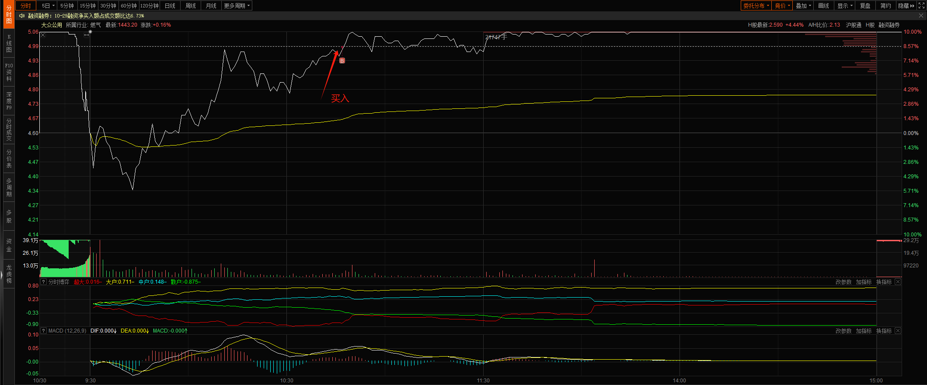Click the MACD (12,26,9) label
The height and width of the screenshot is (385, 927).
click(67, 331)
